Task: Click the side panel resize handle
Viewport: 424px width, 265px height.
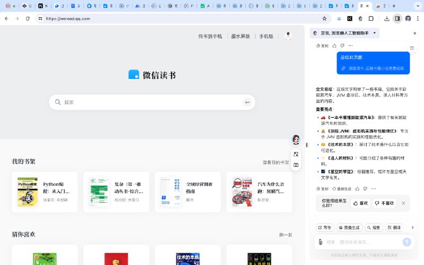Action: click(307, 145)
